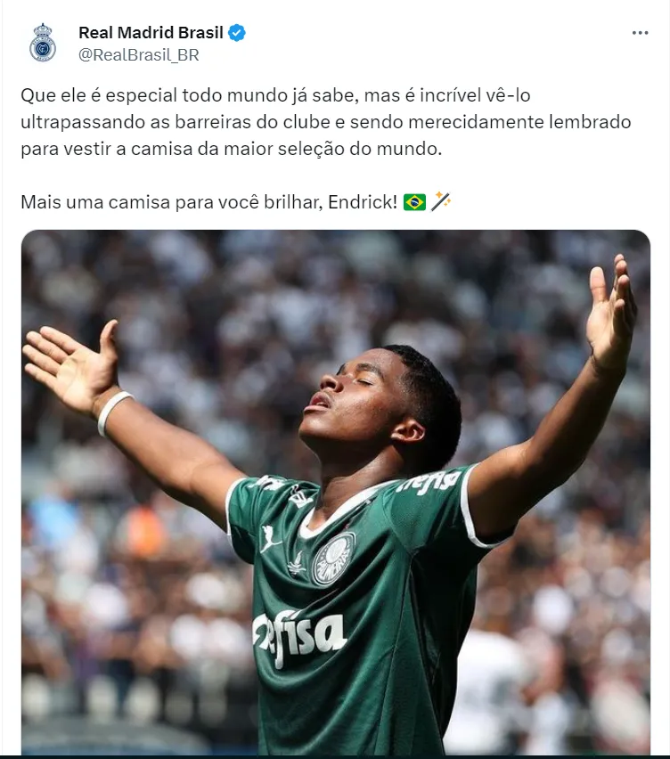Click the Brazil flag emoji
The image size is (670, 759).
pyautogui.click(x=414, y=202)
